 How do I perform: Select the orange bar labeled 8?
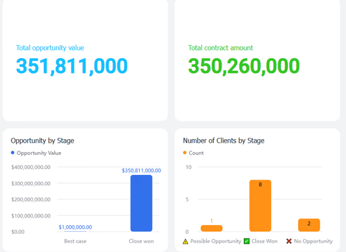click(x=260, y=205)
